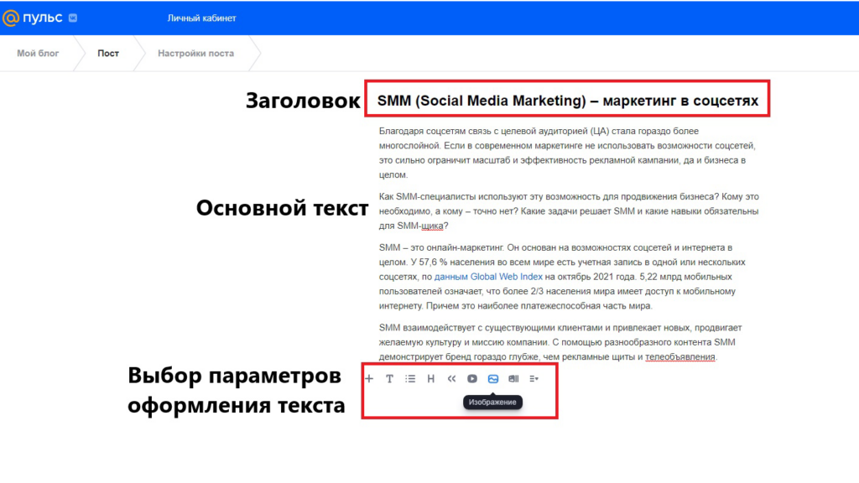Viewport: 859px width, 483px height.
Task: Open the text alignment dropdown in toolbar
Action: click(534, 379)
